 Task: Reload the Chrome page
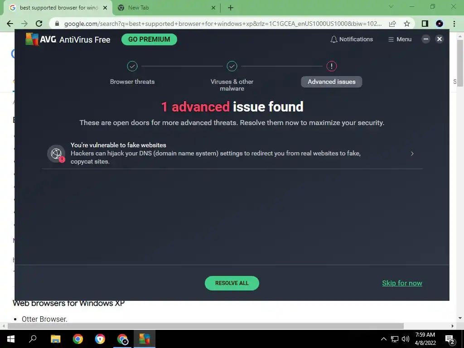coord(39,24)
